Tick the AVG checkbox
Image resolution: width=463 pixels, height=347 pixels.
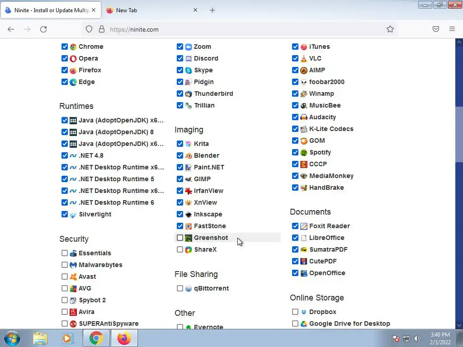[65, 288]
